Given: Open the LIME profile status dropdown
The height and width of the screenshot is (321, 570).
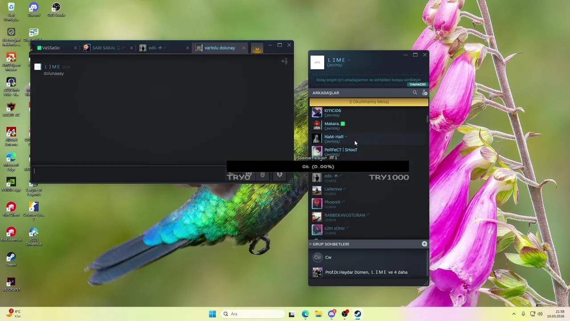Looking at the screenshot, I should point(349,60).
